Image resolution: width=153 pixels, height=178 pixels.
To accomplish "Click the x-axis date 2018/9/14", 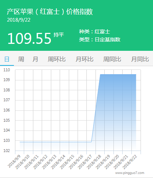I will click(58, 162).
